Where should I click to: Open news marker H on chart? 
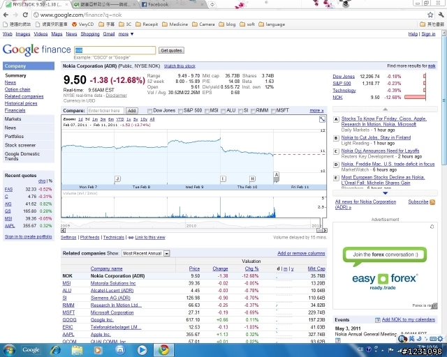(252, 178)
